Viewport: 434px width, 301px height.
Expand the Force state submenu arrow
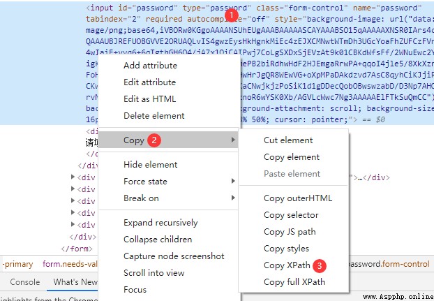coord(233,181)
